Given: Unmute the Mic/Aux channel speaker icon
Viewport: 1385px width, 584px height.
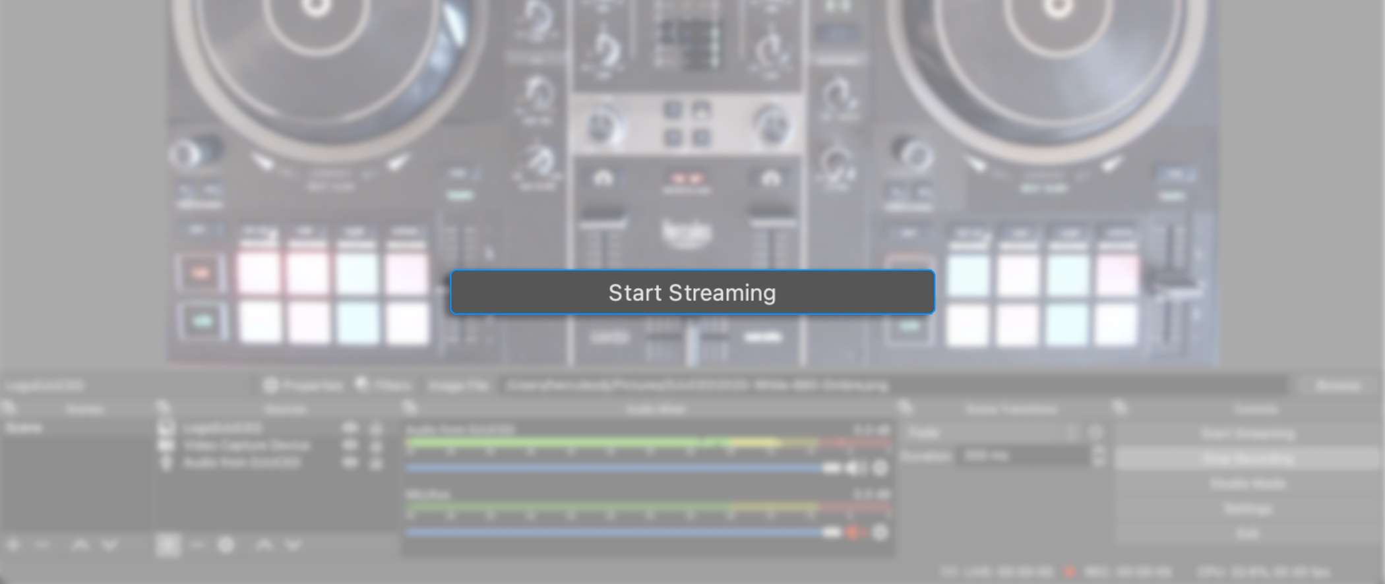Looking at the screenshot, I should [855, 533].
